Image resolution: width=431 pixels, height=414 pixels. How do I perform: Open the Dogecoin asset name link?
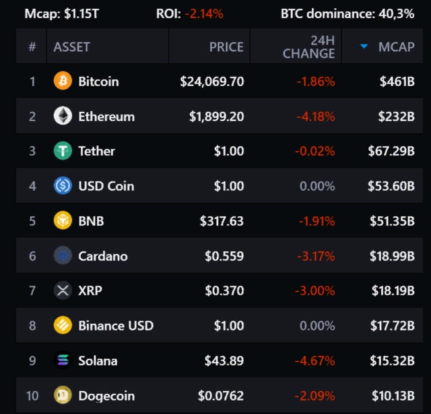tap(106, 396)
